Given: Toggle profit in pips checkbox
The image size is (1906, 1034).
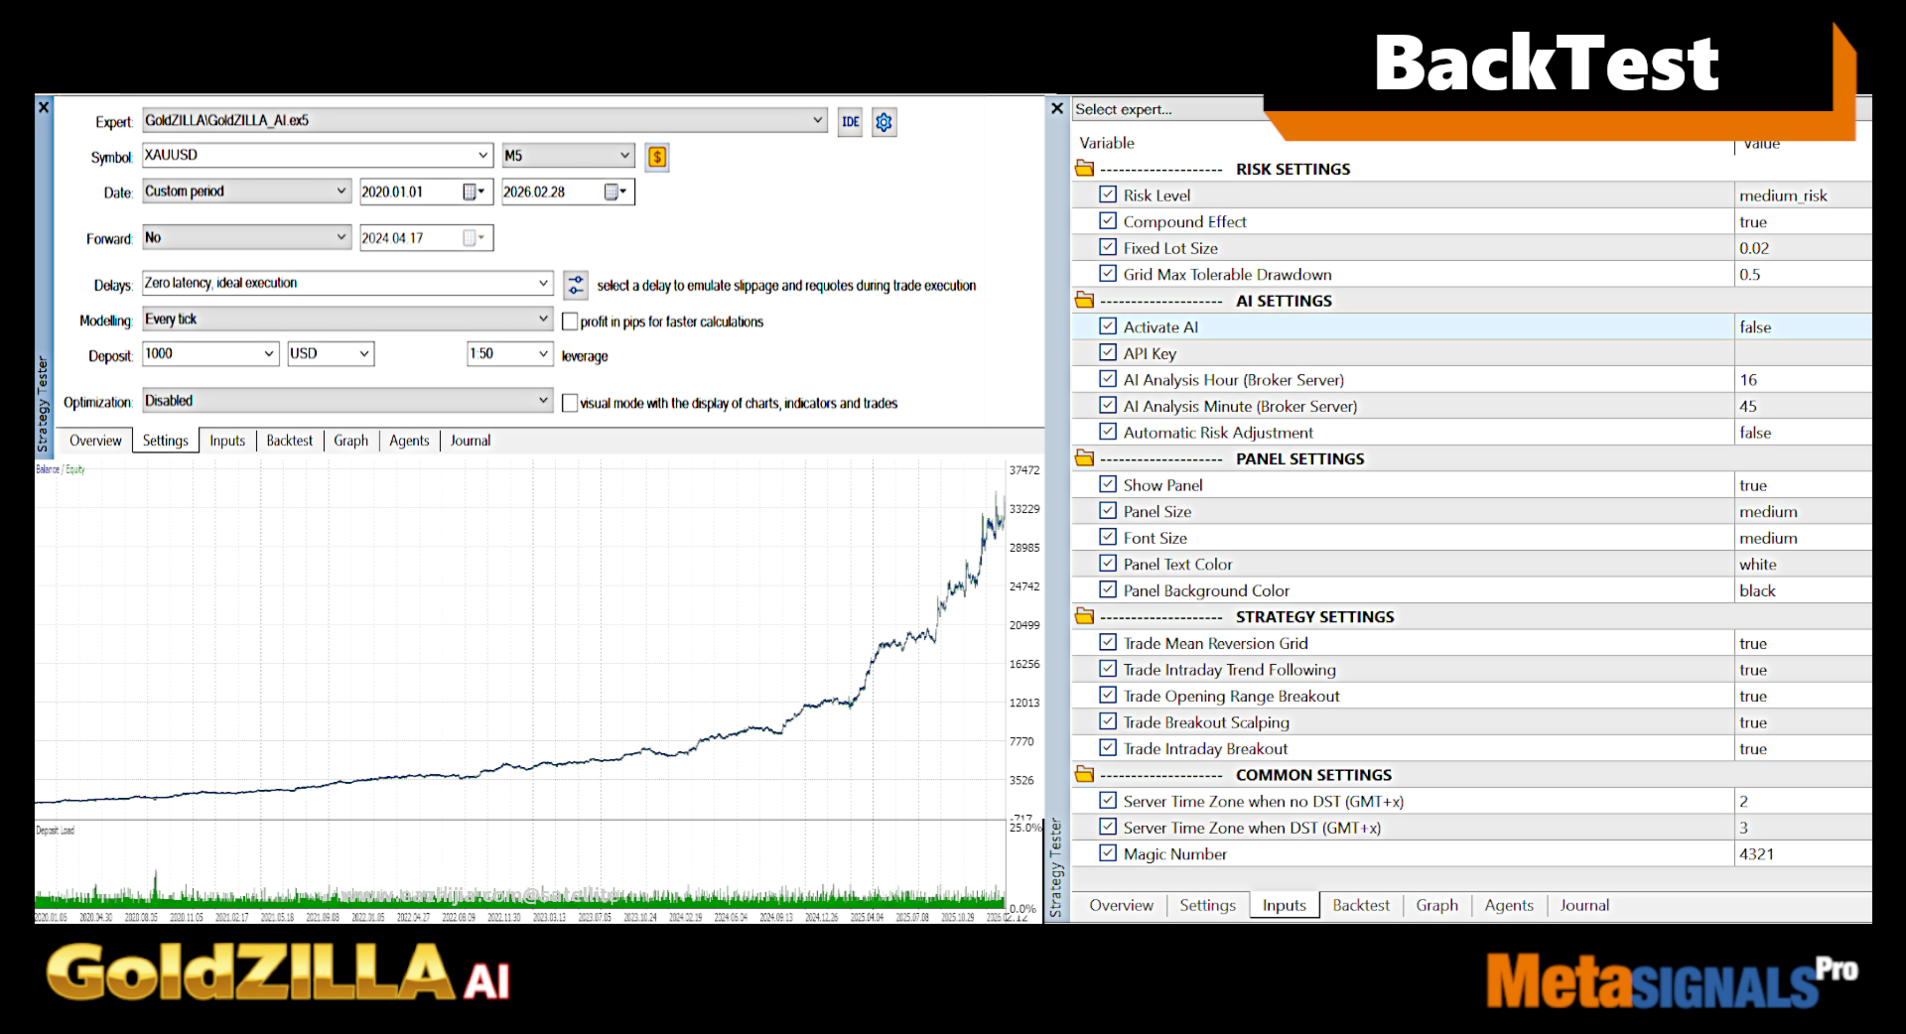Looking at the screenshot, I should click(x=570, y=322).
